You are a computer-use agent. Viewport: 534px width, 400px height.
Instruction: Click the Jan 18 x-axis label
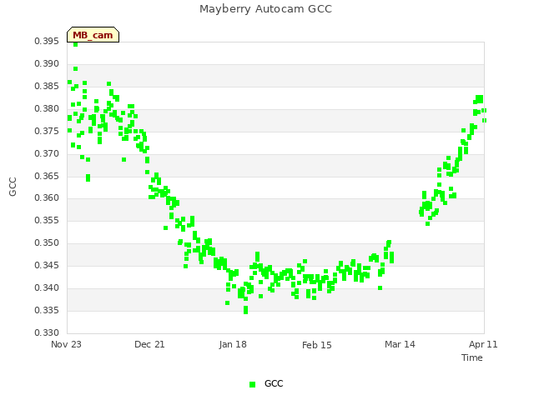click(233, 344)
